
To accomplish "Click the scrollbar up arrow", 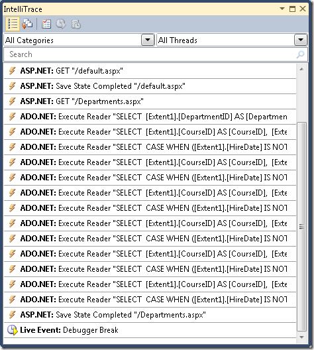I will click(301, 69).
